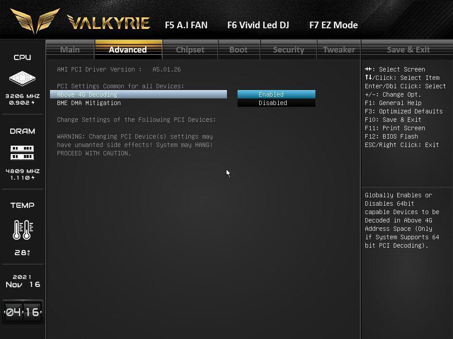Screen dimensions: 453x339
Task: Click the thermometer TEMP icon
Action: [23, 230]
